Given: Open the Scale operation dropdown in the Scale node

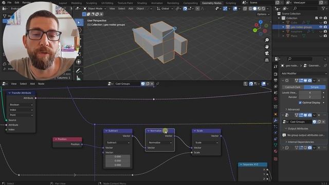Looking at the screenshot, I should click(x=206, y=142).
